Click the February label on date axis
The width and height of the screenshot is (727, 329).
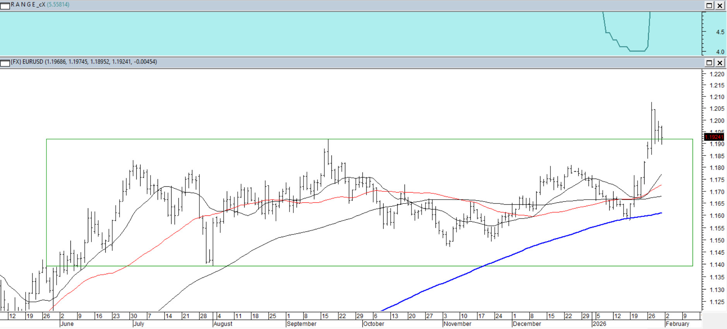[677, 324]
